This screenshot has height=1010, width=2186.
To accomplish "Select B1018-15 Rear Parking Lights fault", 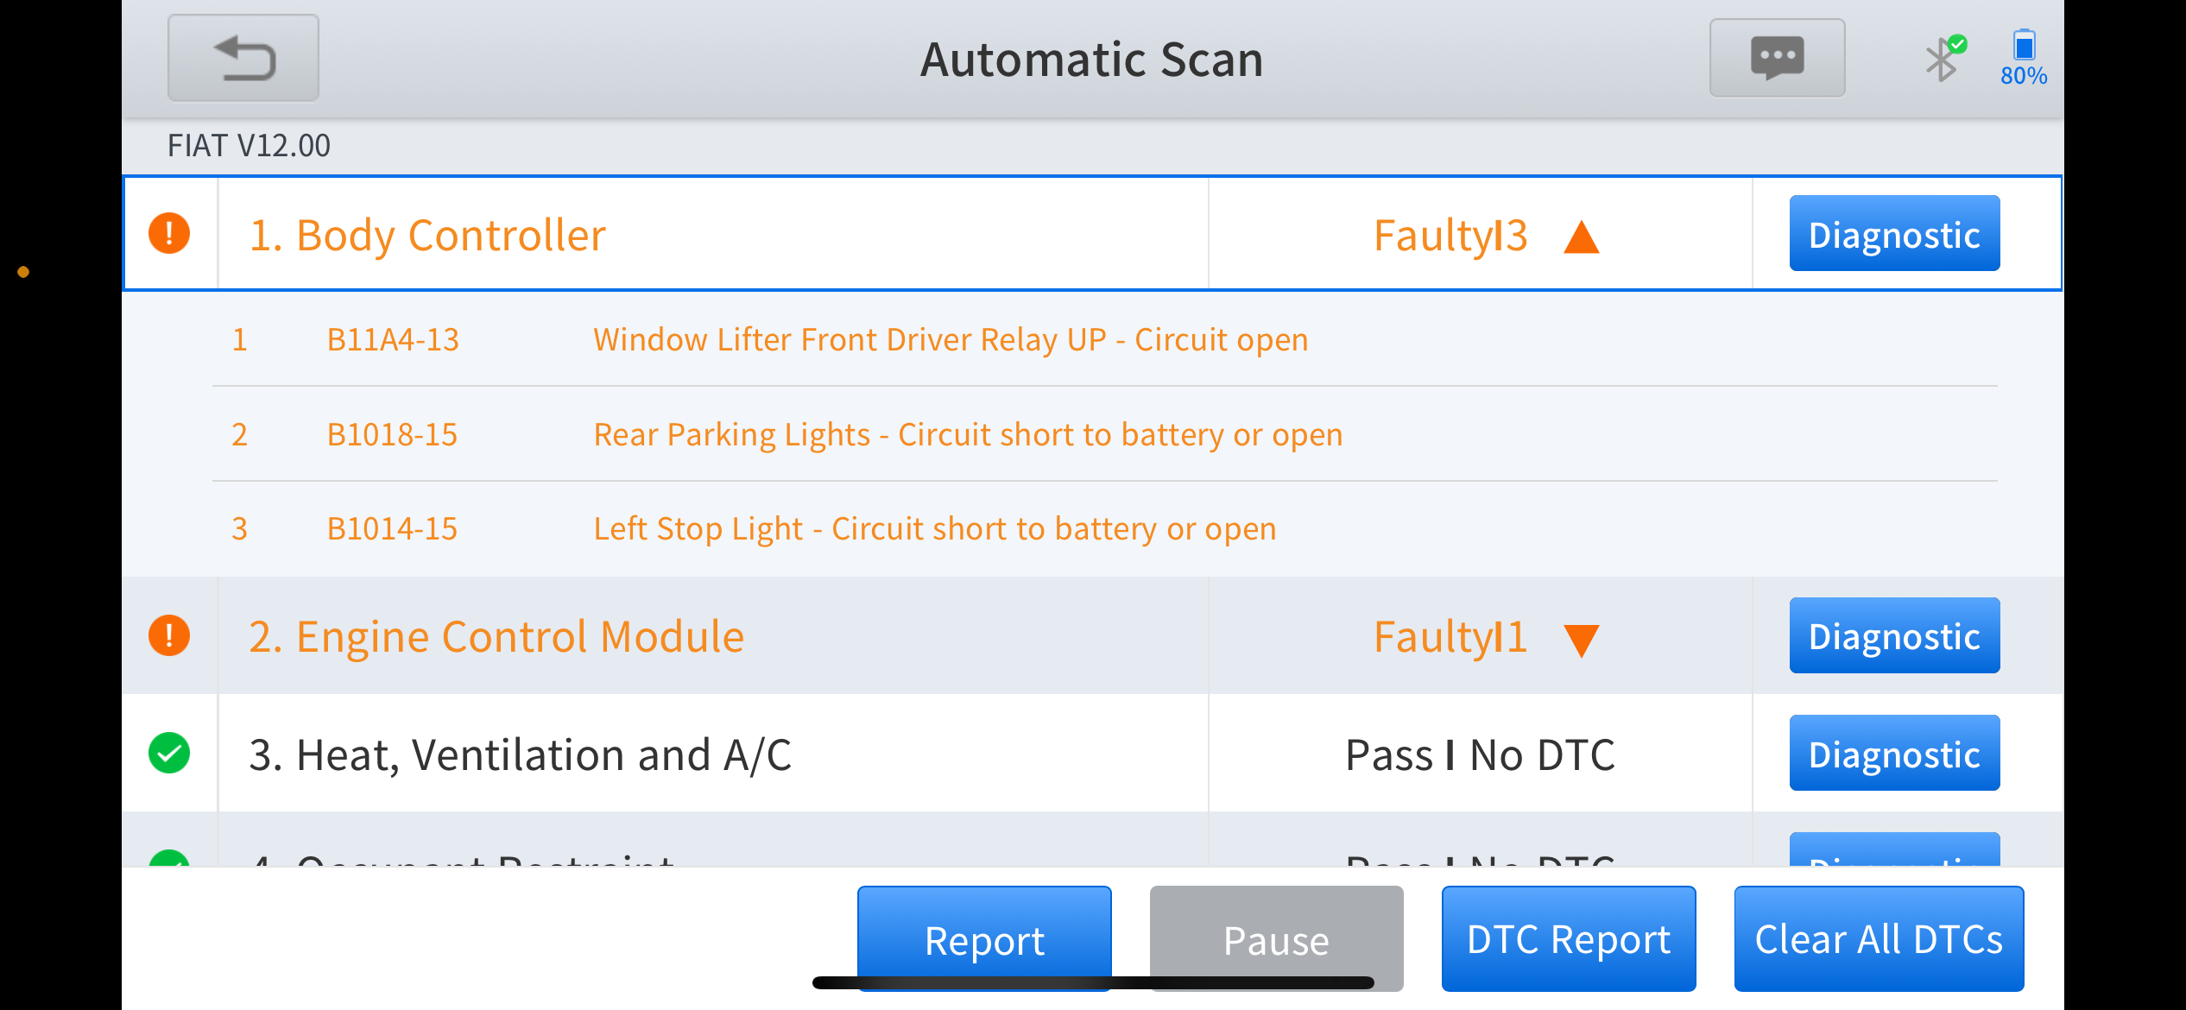I will click(x=1105, y=434).
